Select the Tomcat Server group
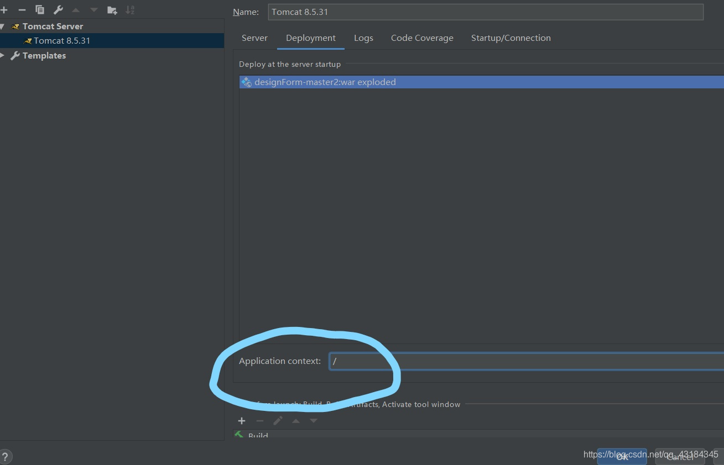This screenshot has width=724, height=465. 53,26
